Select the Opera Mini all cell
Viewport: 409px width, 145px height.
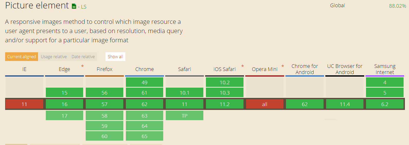tap(265, 104)
